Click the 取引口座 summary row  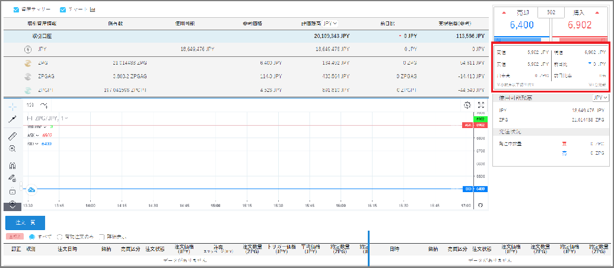click(x=246, y=36)
